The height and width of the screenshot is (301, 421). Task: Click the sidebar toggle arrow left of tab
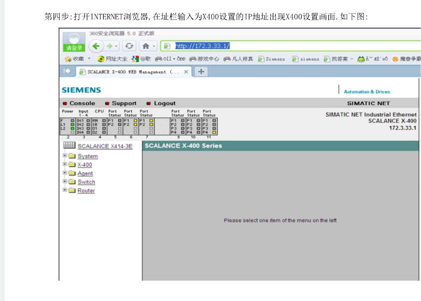click(x=67, y=71)
